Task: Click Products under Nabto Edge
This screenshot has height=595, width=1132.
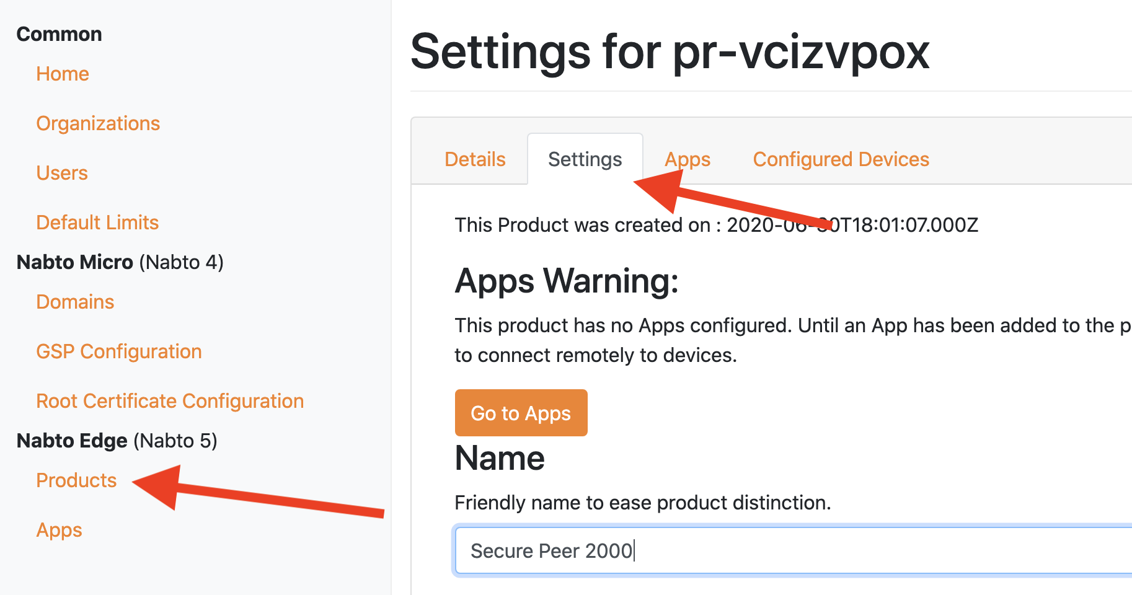Action: (x=76, y=480)
